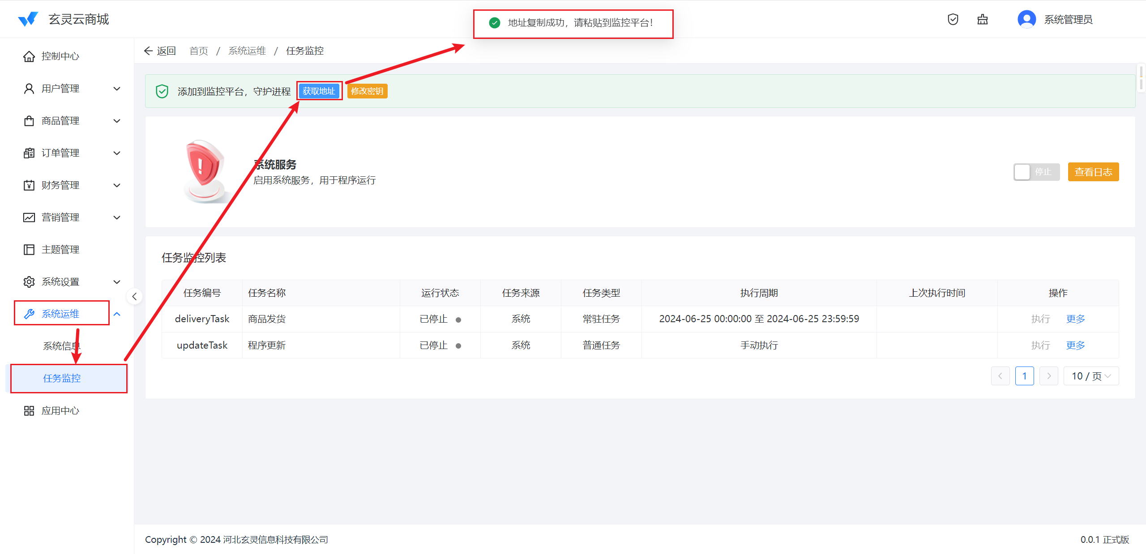Expand the 订单管理 menu chevron
Screen dimensions: 1146x554
pyautogui.click(x=117, y=153)
